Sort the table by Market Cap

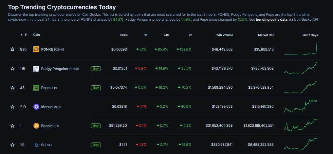point(266,35)
